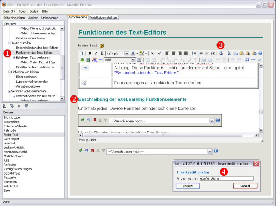
Task: Align text left
Action: [167, 53]
